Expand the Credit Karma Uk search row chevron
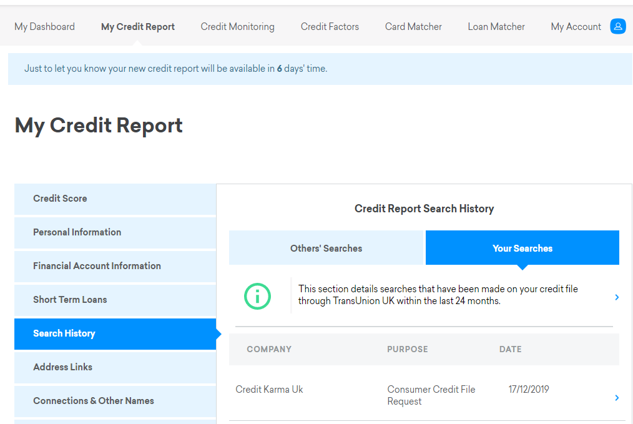 [616, 398]
